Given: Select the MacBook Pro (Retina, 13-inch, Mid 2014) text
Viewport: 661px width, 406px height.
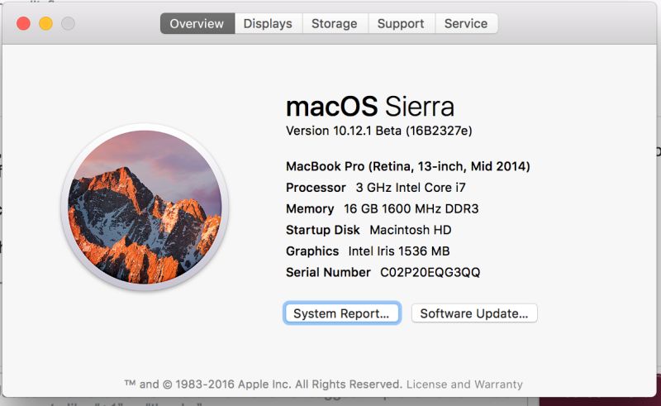Looking at the screenshot, I should pos(407,166).
